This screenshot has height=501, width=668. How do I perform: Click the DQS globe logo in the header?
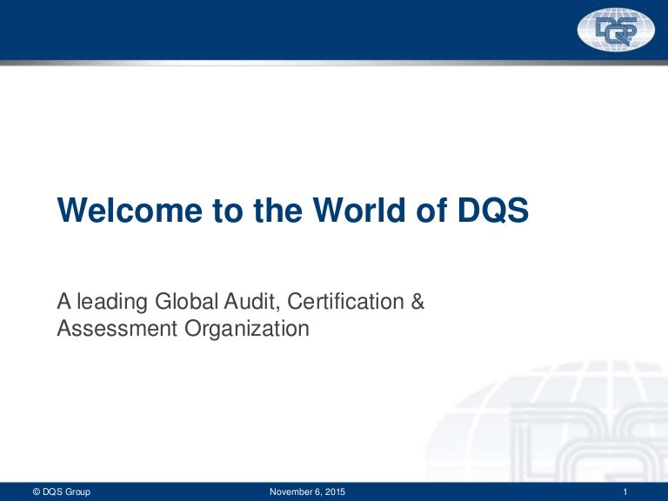[x=616, y=30]
